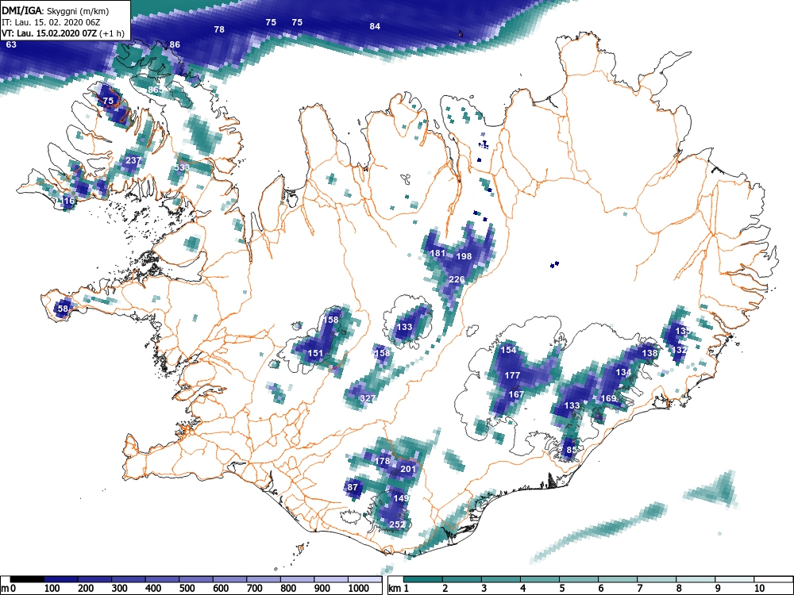Click the visibility value 201

[408, 469]
